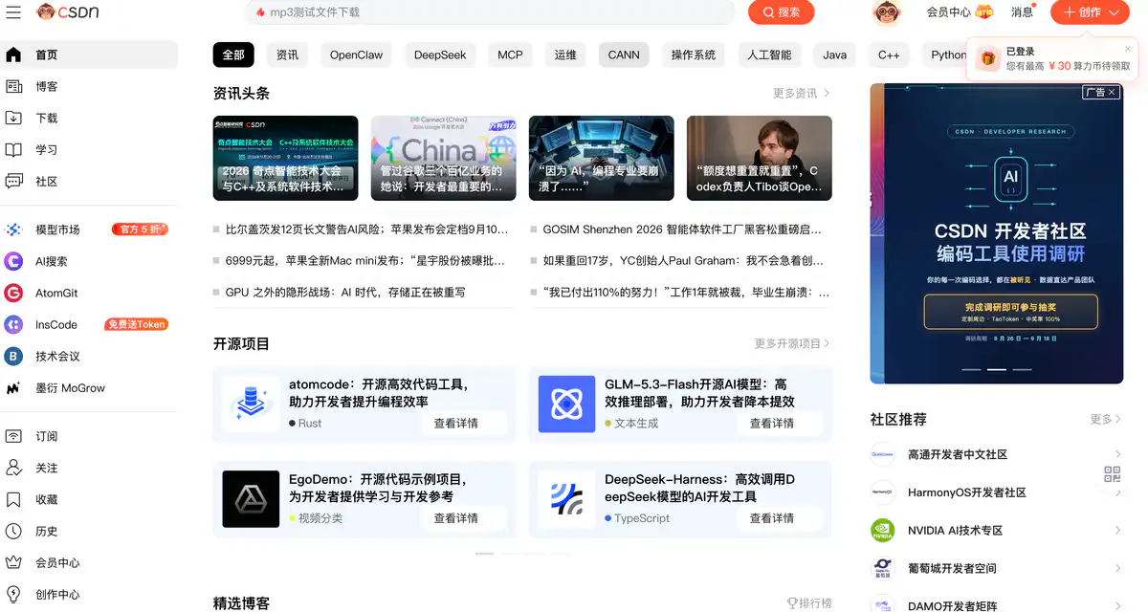Open the 墨行 MoGrow icon
Image resolution: width=1148 pixels, height=612 pixels.
[x=13, y=388]
